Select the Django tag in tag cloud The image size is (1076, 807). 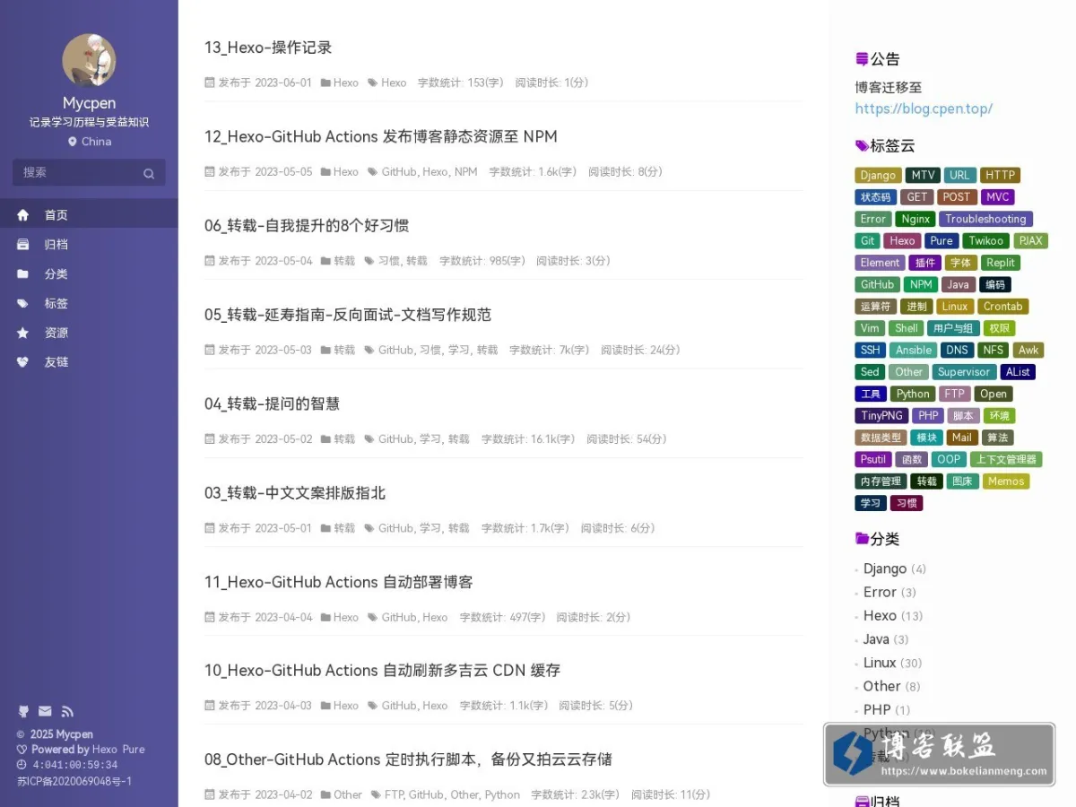click(878, 175)
